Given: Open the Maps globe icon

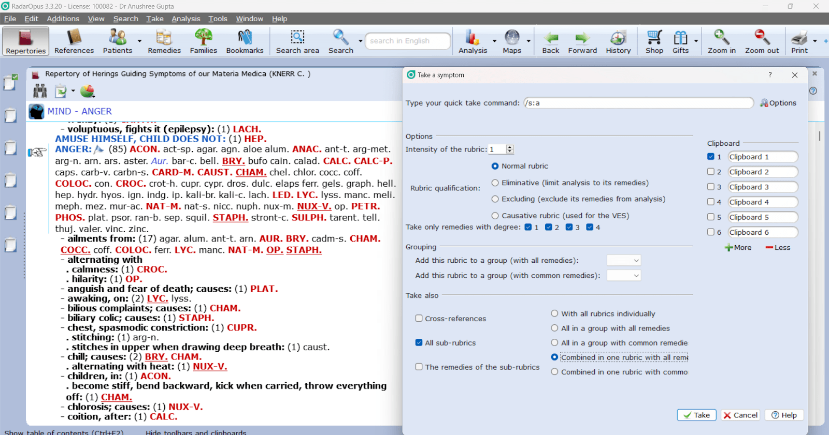Looking at the screenshot, I should coord(512,41).
